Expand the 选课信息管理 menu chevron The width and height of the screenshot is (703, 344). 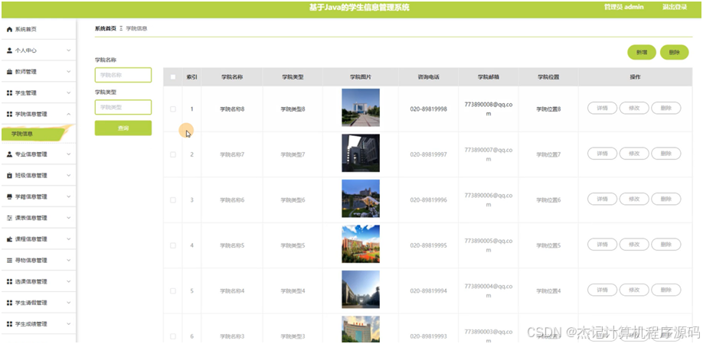69,282
